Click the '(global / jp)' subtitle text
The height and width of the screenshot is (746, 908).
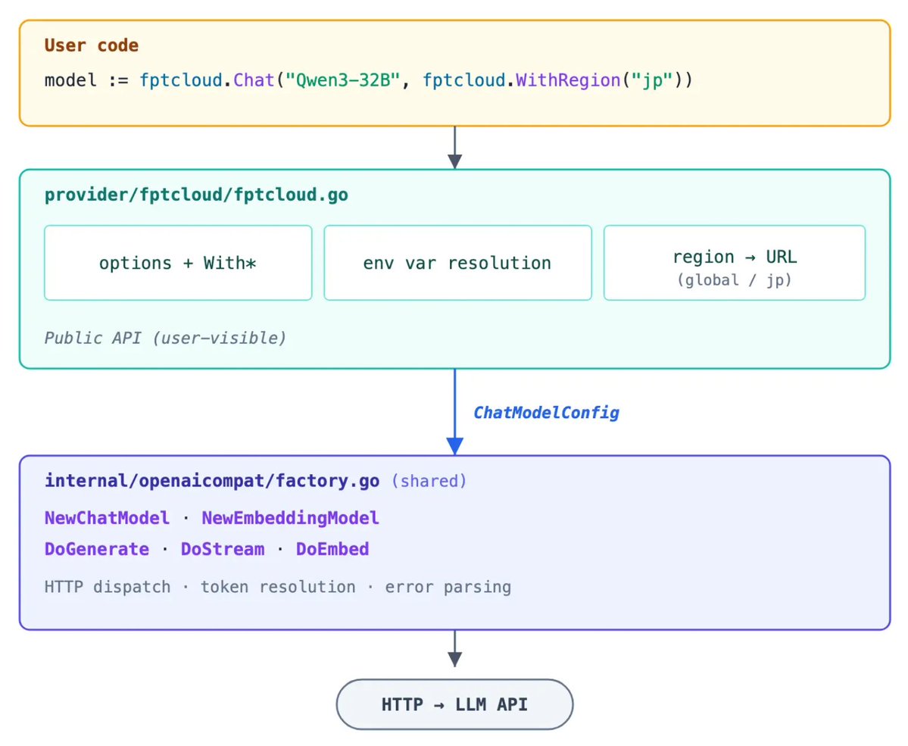click(x=735, y=280)
